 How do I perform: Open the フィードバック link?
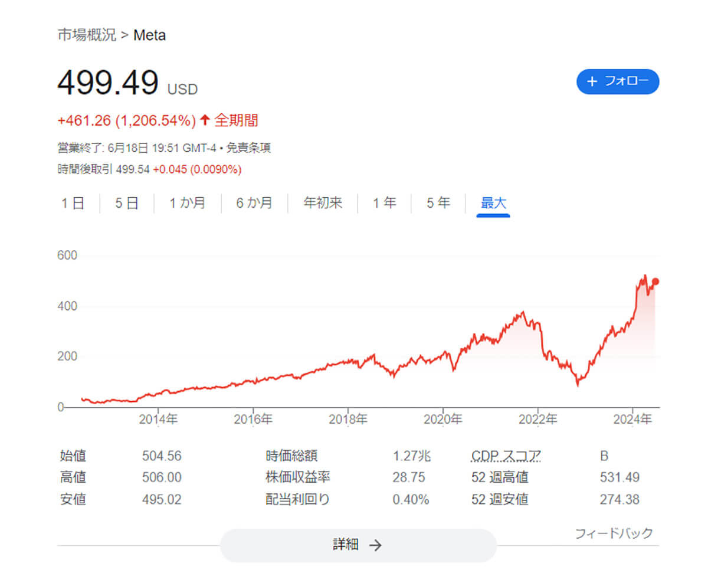(614, 533)
